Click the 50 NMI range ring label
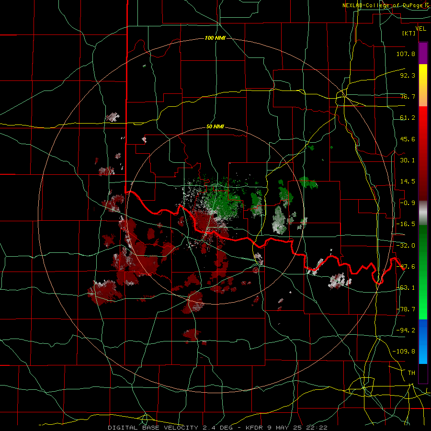This screenshot has height=431, width=431. [215, 127]
